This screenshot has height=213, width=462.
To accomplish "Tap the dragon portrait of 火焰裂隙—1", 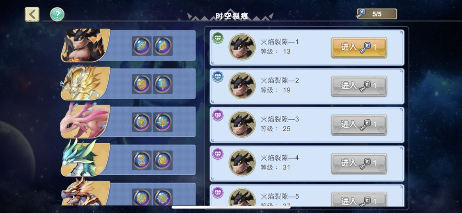I will pos(242,47).
